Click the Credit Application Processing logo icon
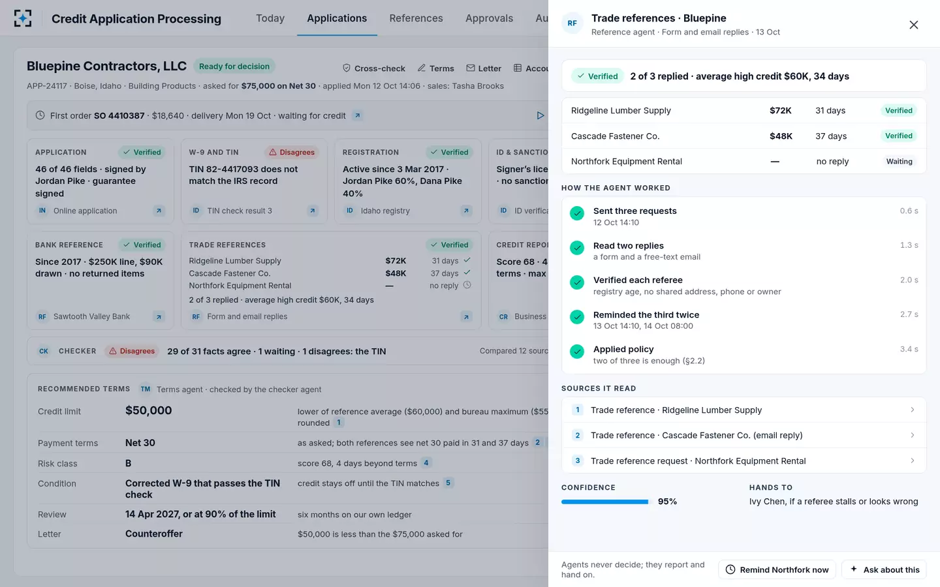 (x=23, y=18)
